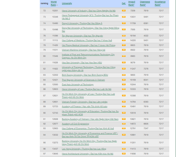Sort table by University column header
The image size is (176, 157).
67,3
